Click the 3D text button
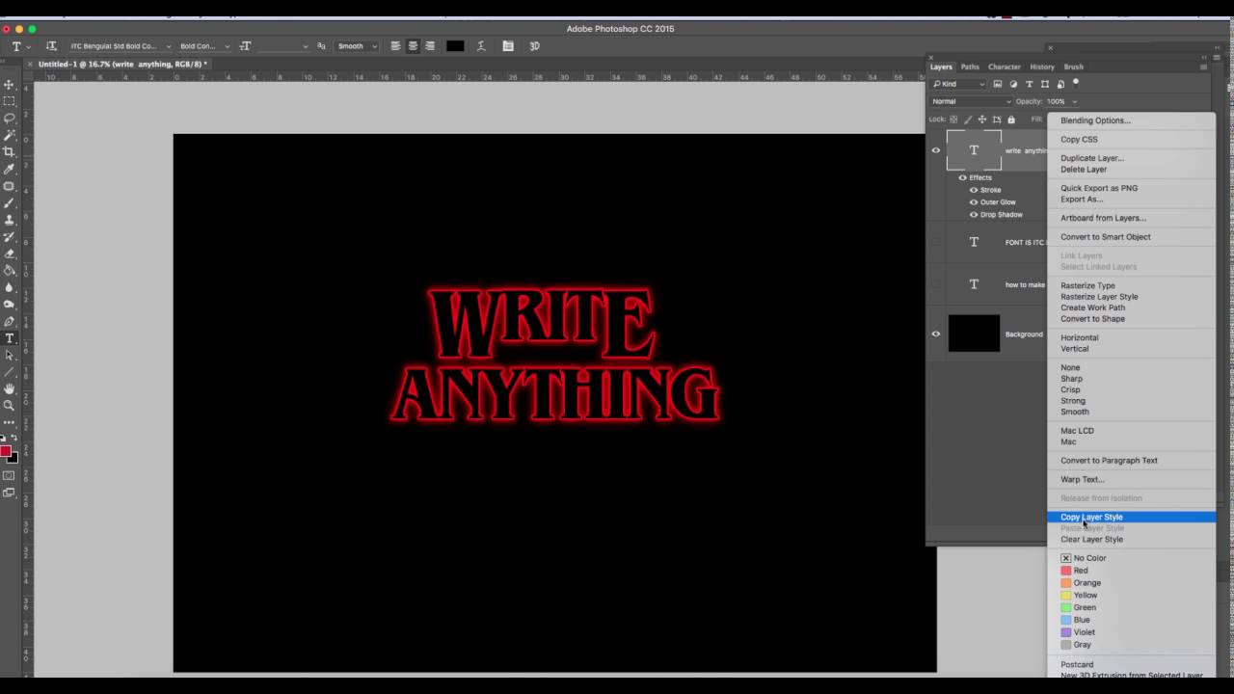This screenshot has width=1234, height=694. pyautogui.click(x=534, y=45)
